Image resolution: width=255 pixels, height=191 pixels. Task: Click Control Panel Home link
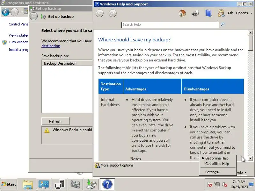click(x=18, y=24)
